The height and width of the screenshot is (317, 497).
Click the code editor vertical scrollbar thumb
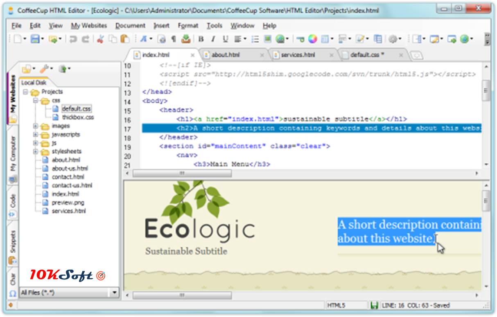pyautogui.click(x=486, y=90)
